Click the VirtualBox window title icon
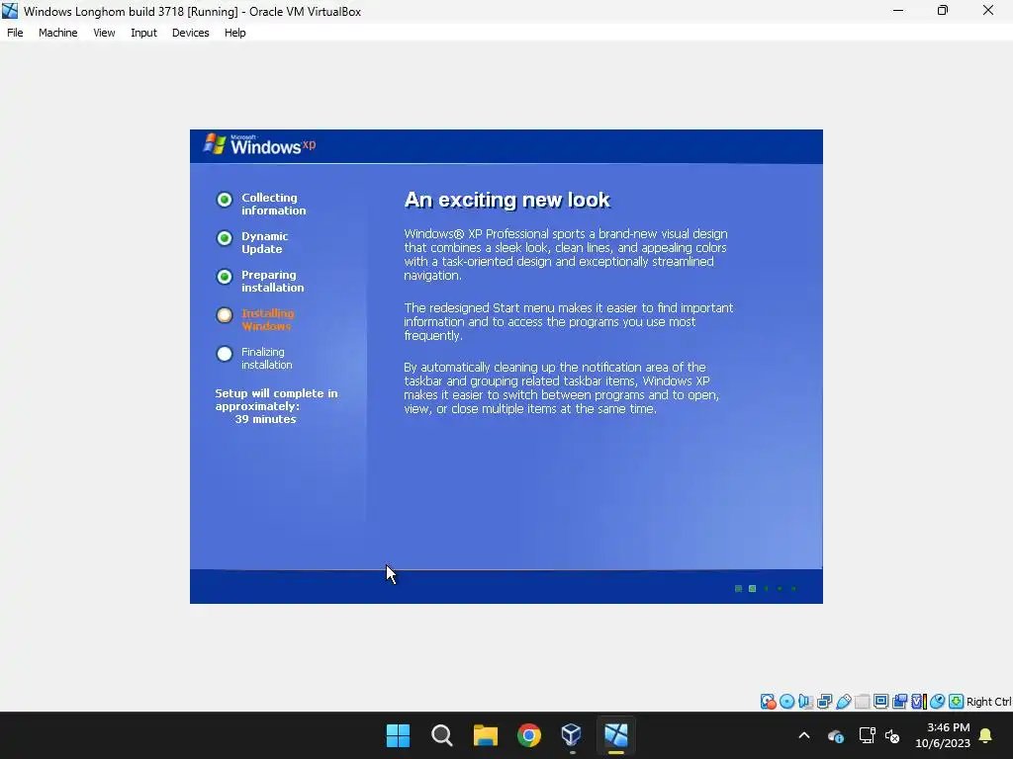 10,11
